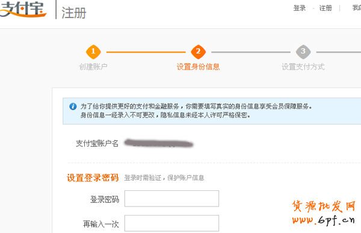Click the partially visible 我的 link at top right
The height and width of the screenshot is (233, 361).
point(357,8)
